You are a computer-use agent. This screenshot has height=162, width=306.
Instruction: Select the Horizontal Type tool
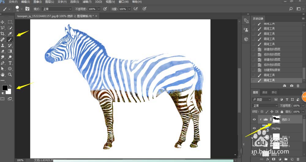point(10,63)
